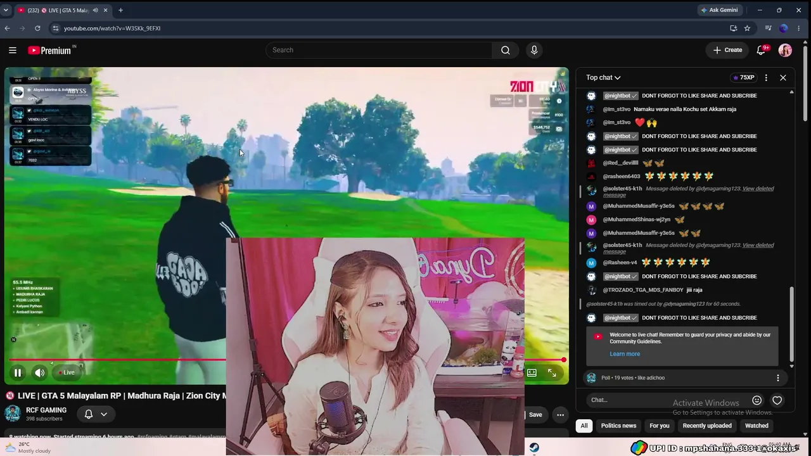Expand the Top chat dropdown

(603, 77)
